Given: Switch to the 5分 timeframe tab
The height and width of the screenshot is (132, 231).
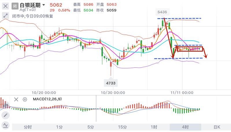Looking at the screenshot, I should point(91,127).
